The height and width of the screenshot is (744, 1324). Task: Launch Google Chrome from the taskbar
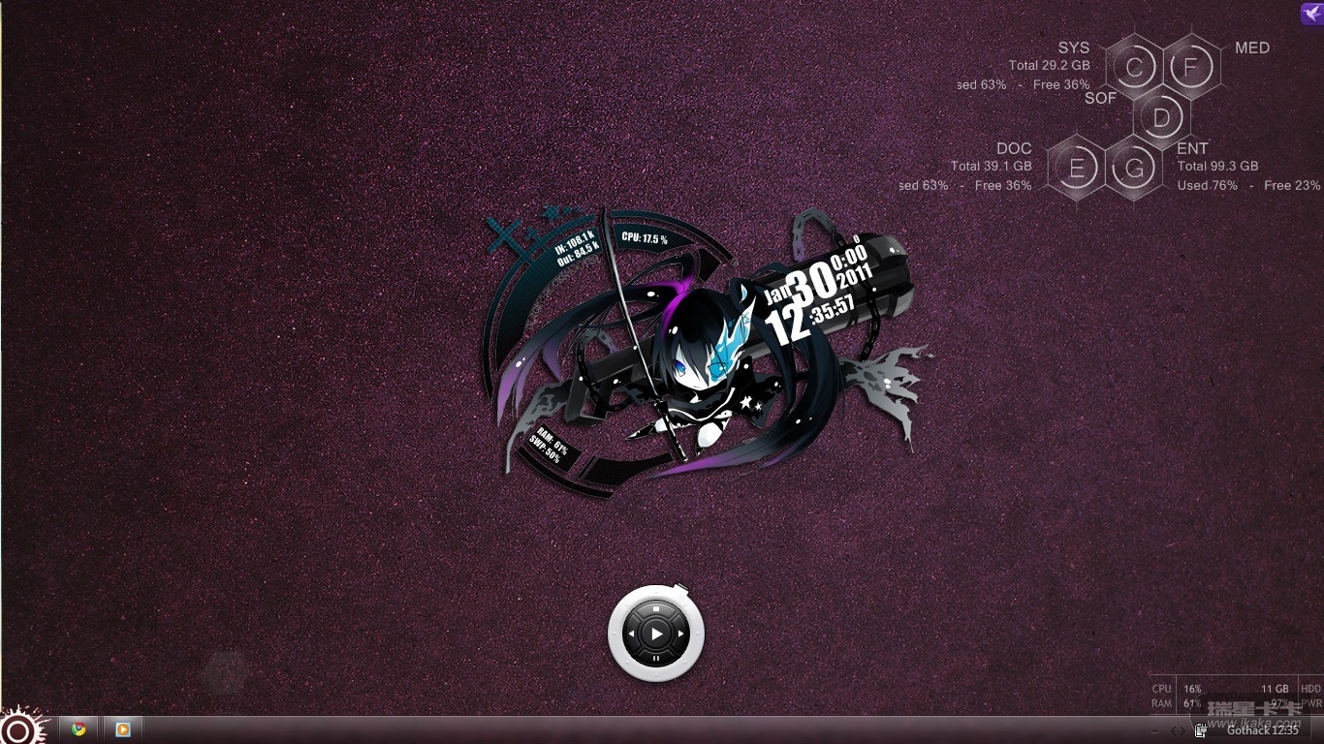(79, 729)
